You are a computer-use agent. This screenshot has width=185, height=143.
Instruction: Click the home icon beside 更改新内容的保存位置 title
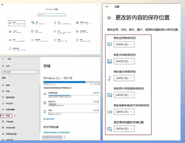[x=109, y=18]
